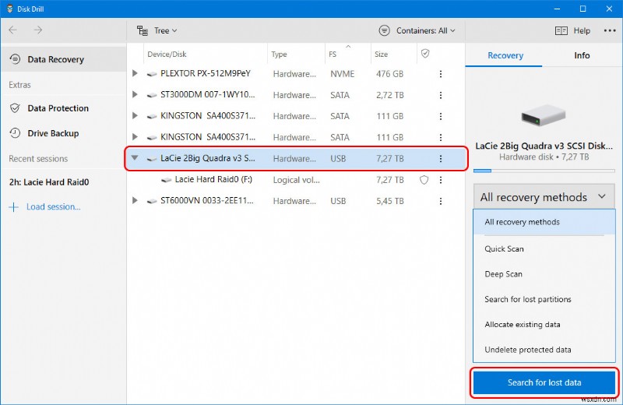Viewport: 623px width, 405px height.
Task: Open Data Protection in the sidebar
Action: [64, 108]
